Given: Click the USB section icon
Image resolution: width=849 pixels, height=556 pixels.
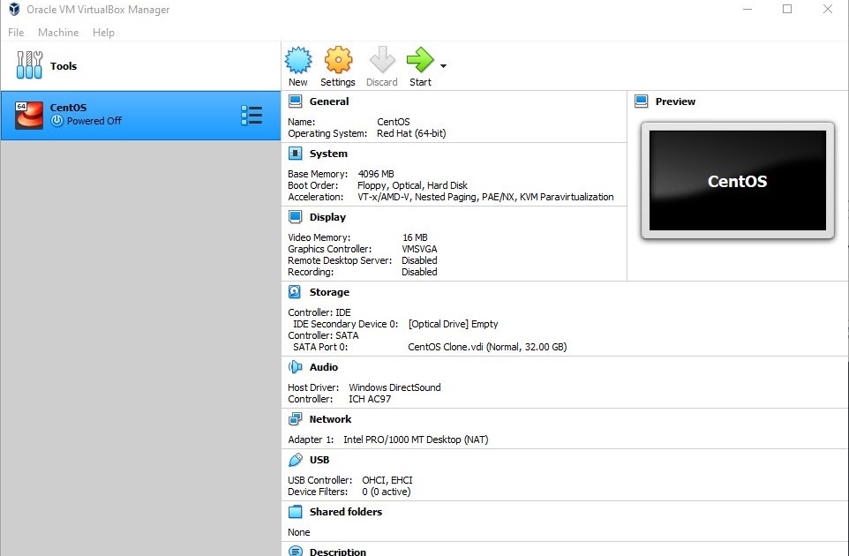Looking at the screenshot, I should coord(296,459).
